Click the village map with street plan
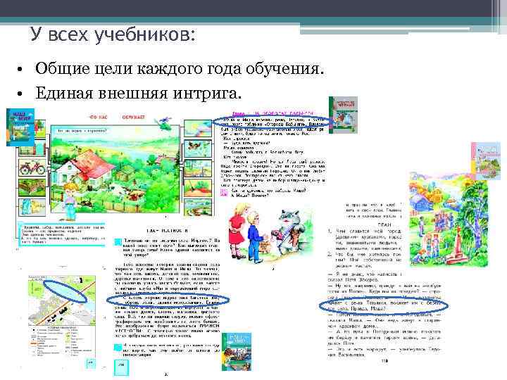Image resolution: width=507 pixels, height=380 pixels. 62,300
